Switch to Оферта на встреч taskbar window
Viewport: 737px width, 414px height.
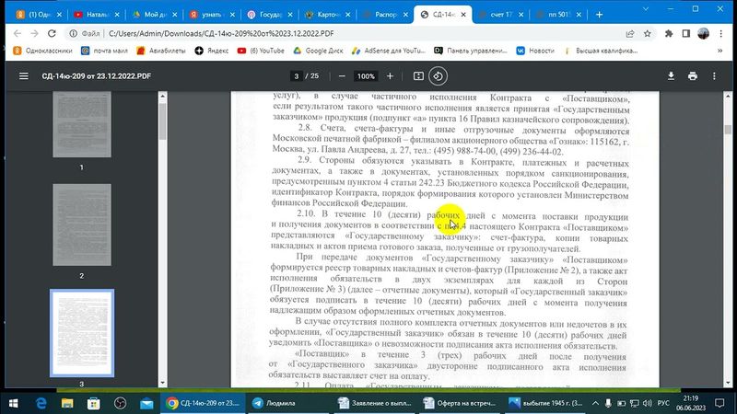460,403
